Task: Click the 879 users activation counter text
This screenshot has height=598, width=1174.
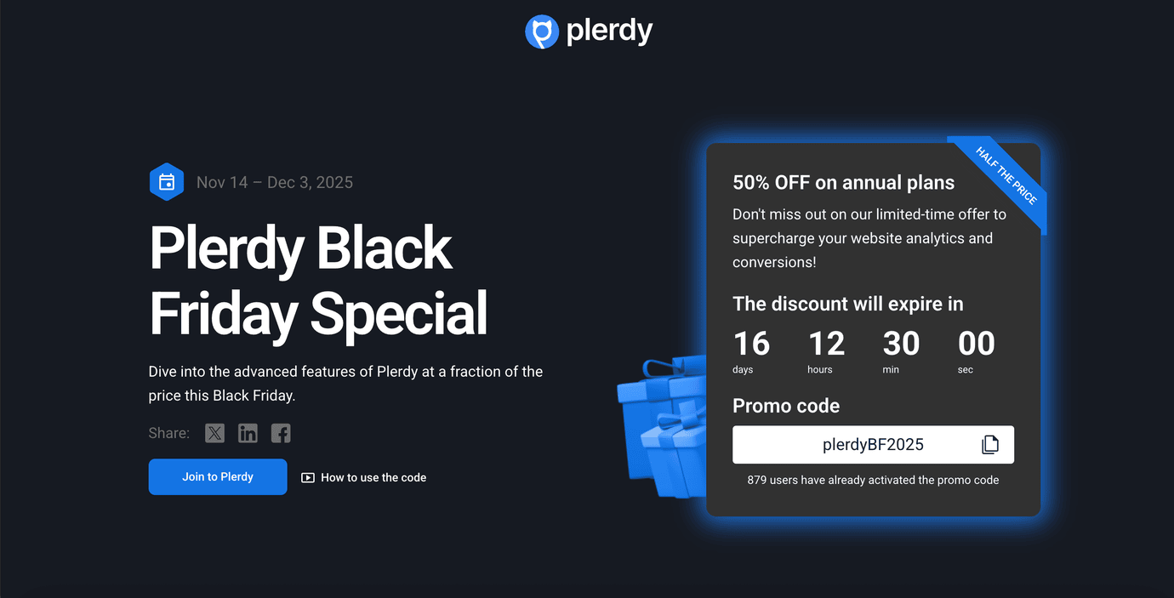Action: (x=872, y=480)
